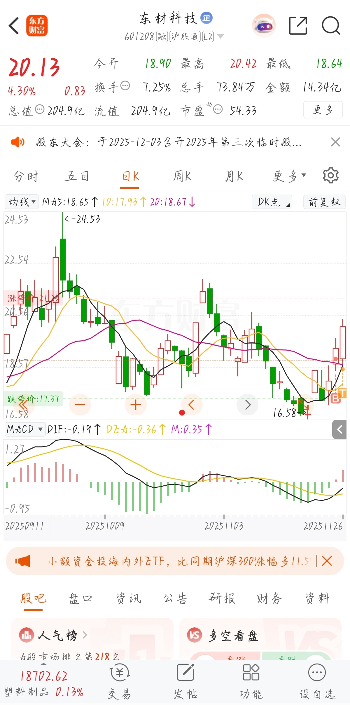Switch to 资料 tab
The image size is (350, 705).
point(317,599)
